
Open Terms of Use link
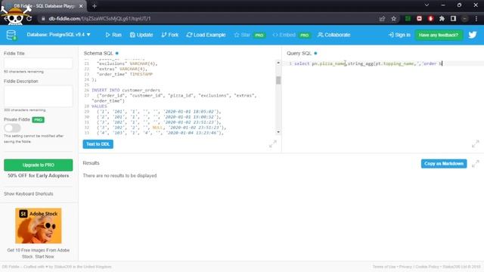click(x=383, y=267)
